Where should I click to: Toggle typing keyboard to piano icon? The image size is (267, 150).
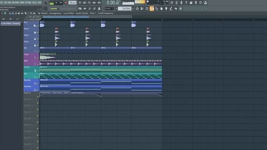[x=80, y=8]
